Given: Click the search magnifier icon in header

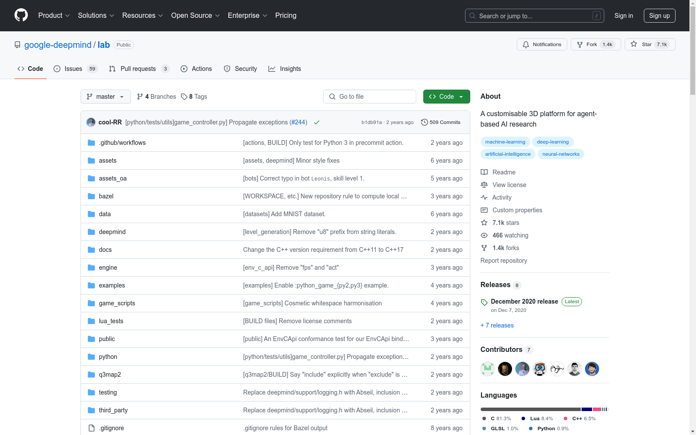Looking at the screenshot, I should [x=472, y=16].
